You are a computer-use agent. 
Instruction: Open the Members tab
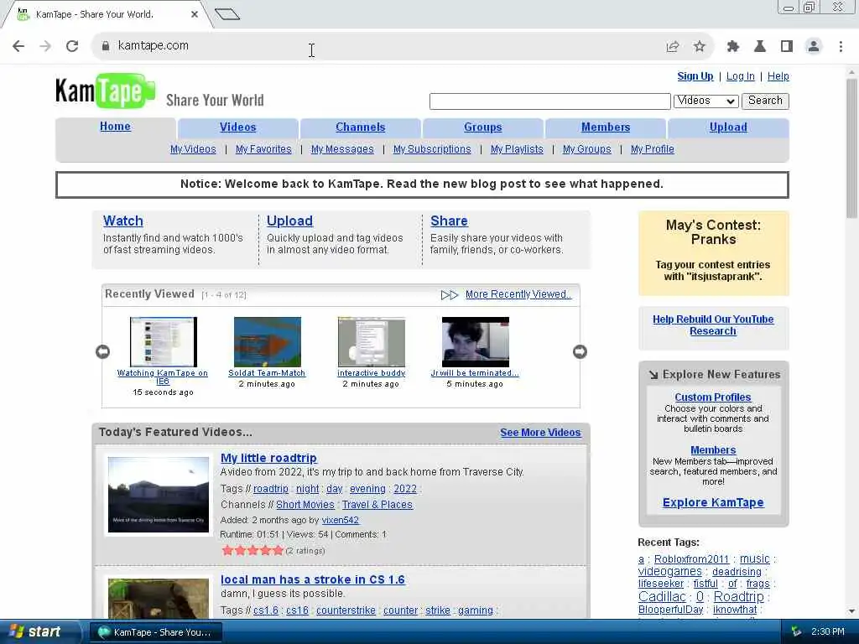coord(606,127)
